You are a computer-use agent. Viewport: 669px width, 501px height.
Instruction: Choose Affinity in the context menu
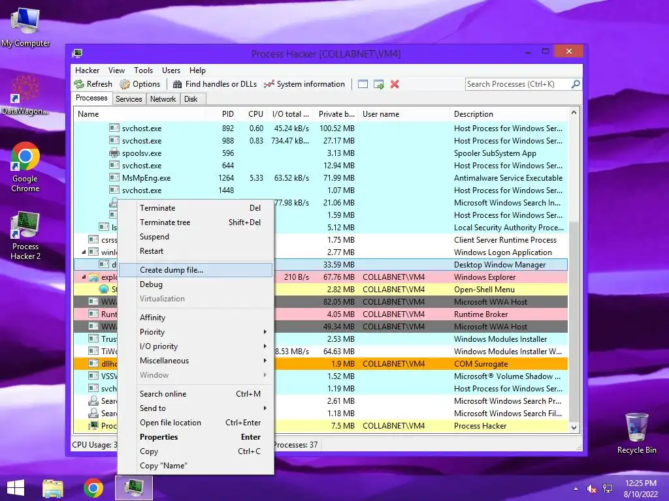[195, 318]
